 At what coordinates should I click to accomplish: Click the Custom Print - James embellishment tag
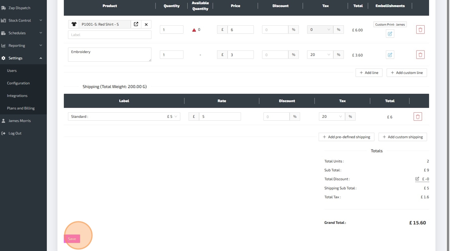[390, 24]
